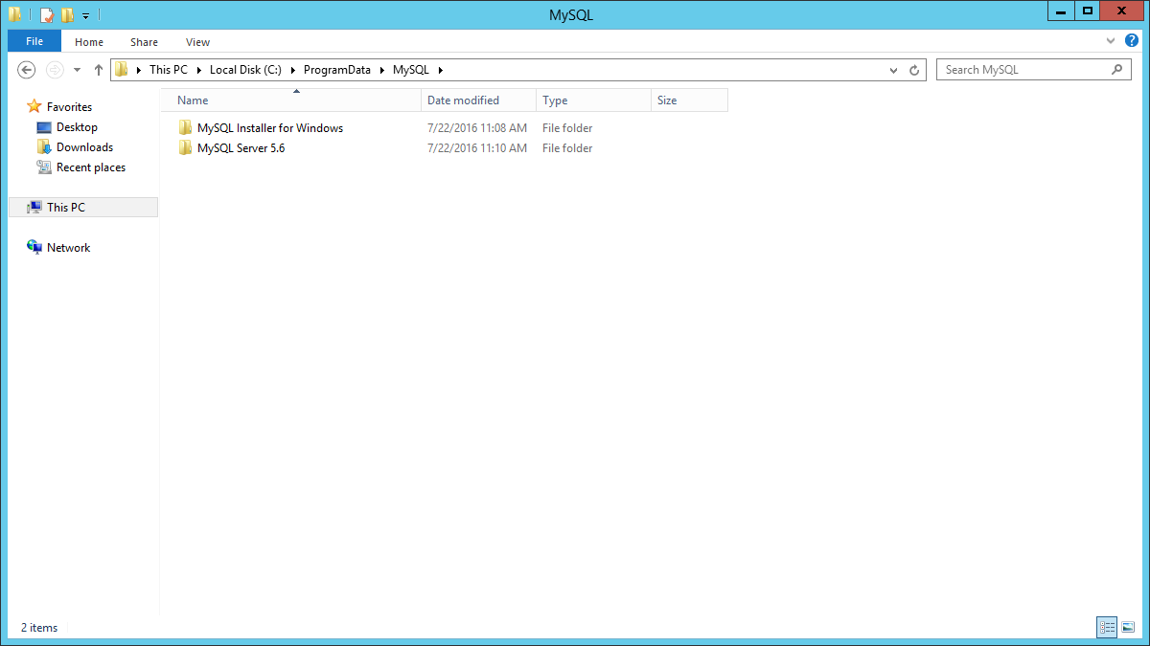Open the recent locations dropdown arrow

[x=77, y=70]
